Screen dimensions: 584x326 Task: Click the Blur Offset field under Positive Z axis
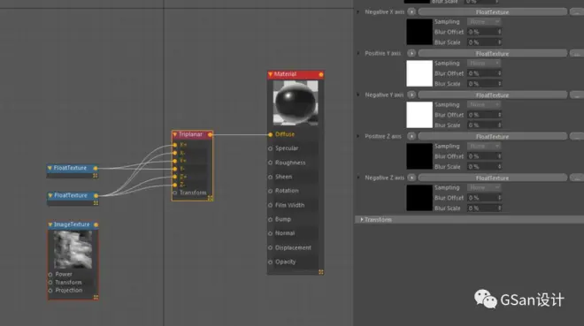[x=484, y=156]
